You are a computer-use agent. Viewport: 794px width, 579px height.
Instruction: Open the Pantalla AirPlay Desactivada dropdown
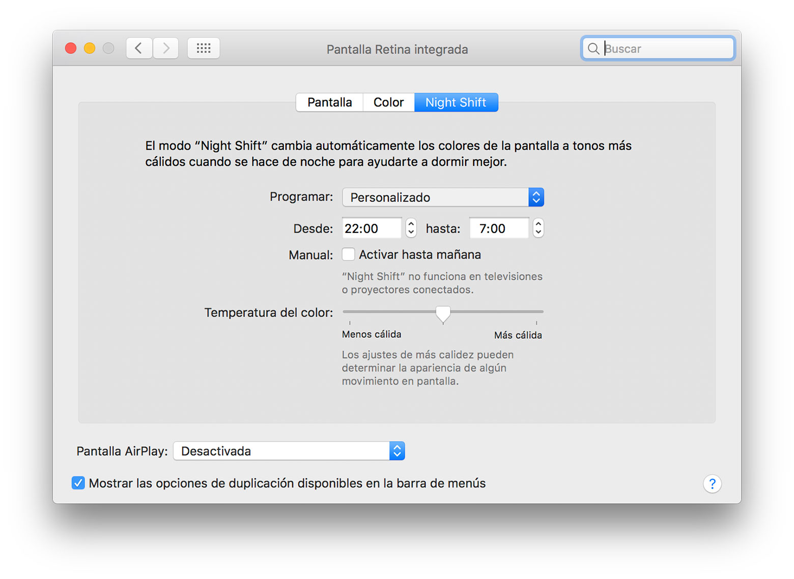pos(289,451)
